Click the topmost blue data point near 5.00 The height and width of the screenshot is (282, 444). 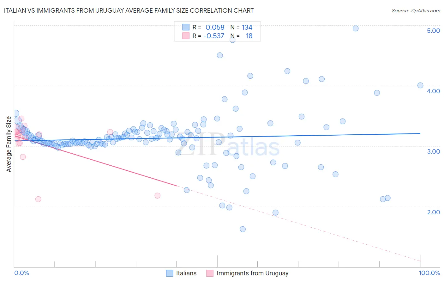pos(356,28)
